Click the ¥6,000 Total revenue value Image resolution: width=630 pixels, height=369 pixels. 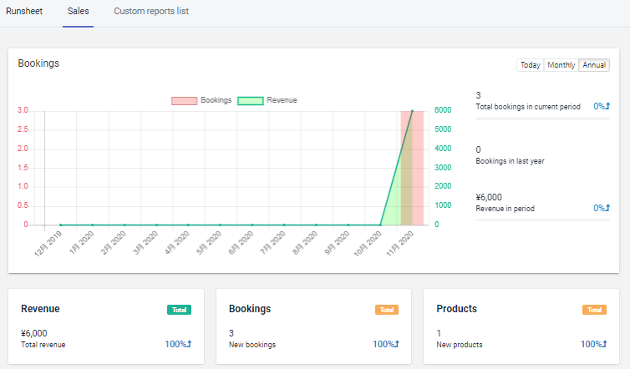click(x=34, y=333)
